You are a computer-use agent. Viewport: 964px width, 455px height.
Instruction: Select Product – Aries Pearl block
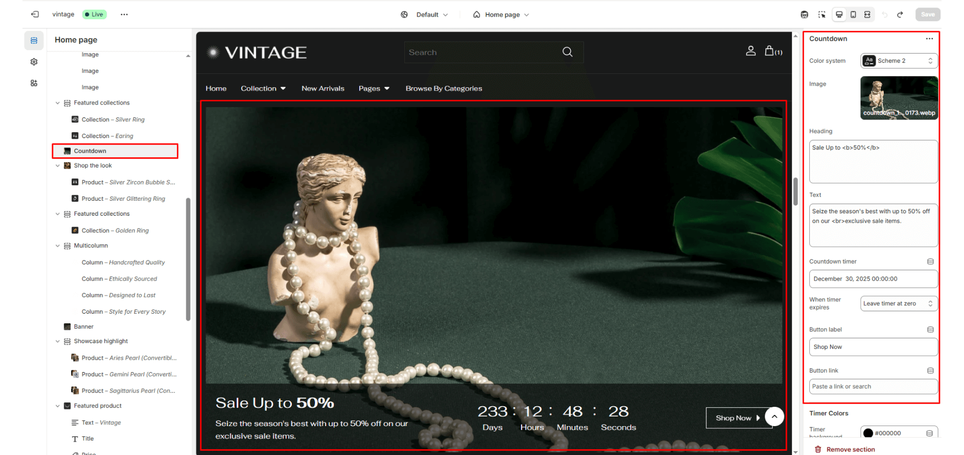point(129,358)
